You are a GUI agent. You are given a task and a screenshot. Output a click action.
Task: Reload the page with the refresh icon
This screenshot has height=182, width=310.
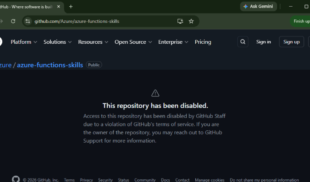point(13,21)
